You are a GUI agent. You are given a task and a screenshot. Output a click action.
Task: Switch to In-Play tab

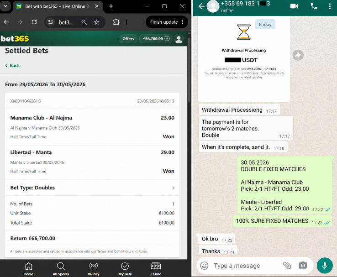[94, 269]
